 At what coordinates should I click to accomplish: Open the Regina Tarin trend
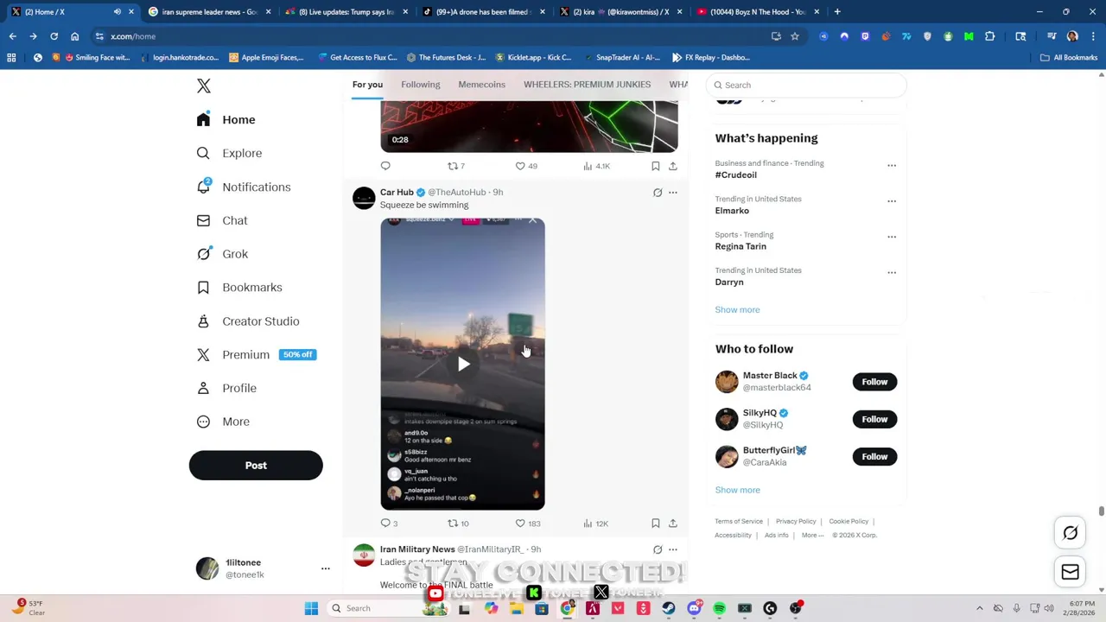coord(741,246)
